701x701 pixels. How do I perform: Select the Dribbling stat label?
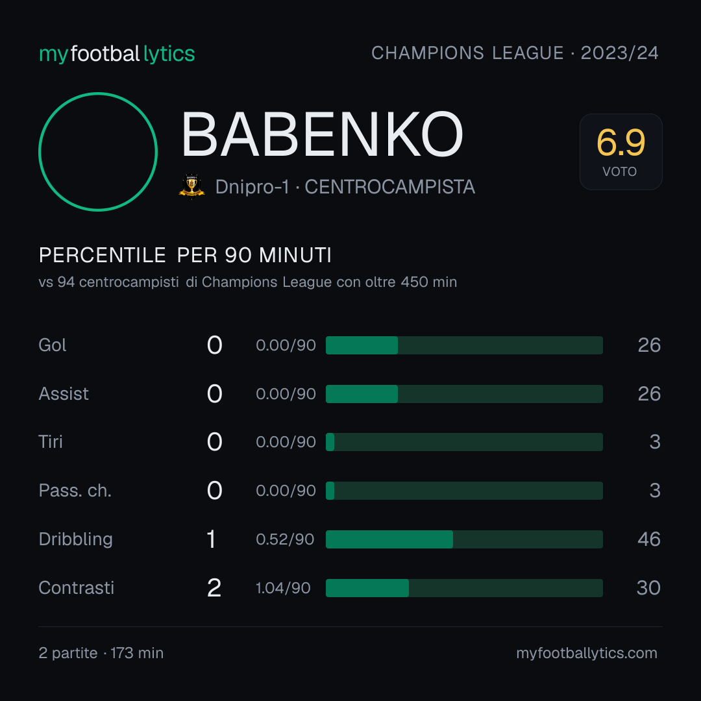pos(75,539)
